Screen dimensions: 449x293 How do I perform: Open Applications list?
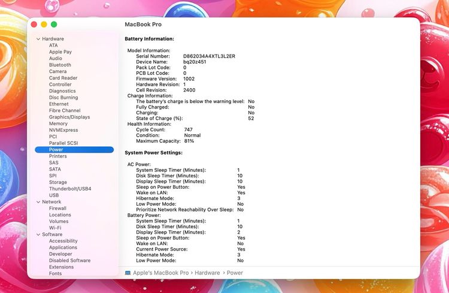[x=63, y=247]
